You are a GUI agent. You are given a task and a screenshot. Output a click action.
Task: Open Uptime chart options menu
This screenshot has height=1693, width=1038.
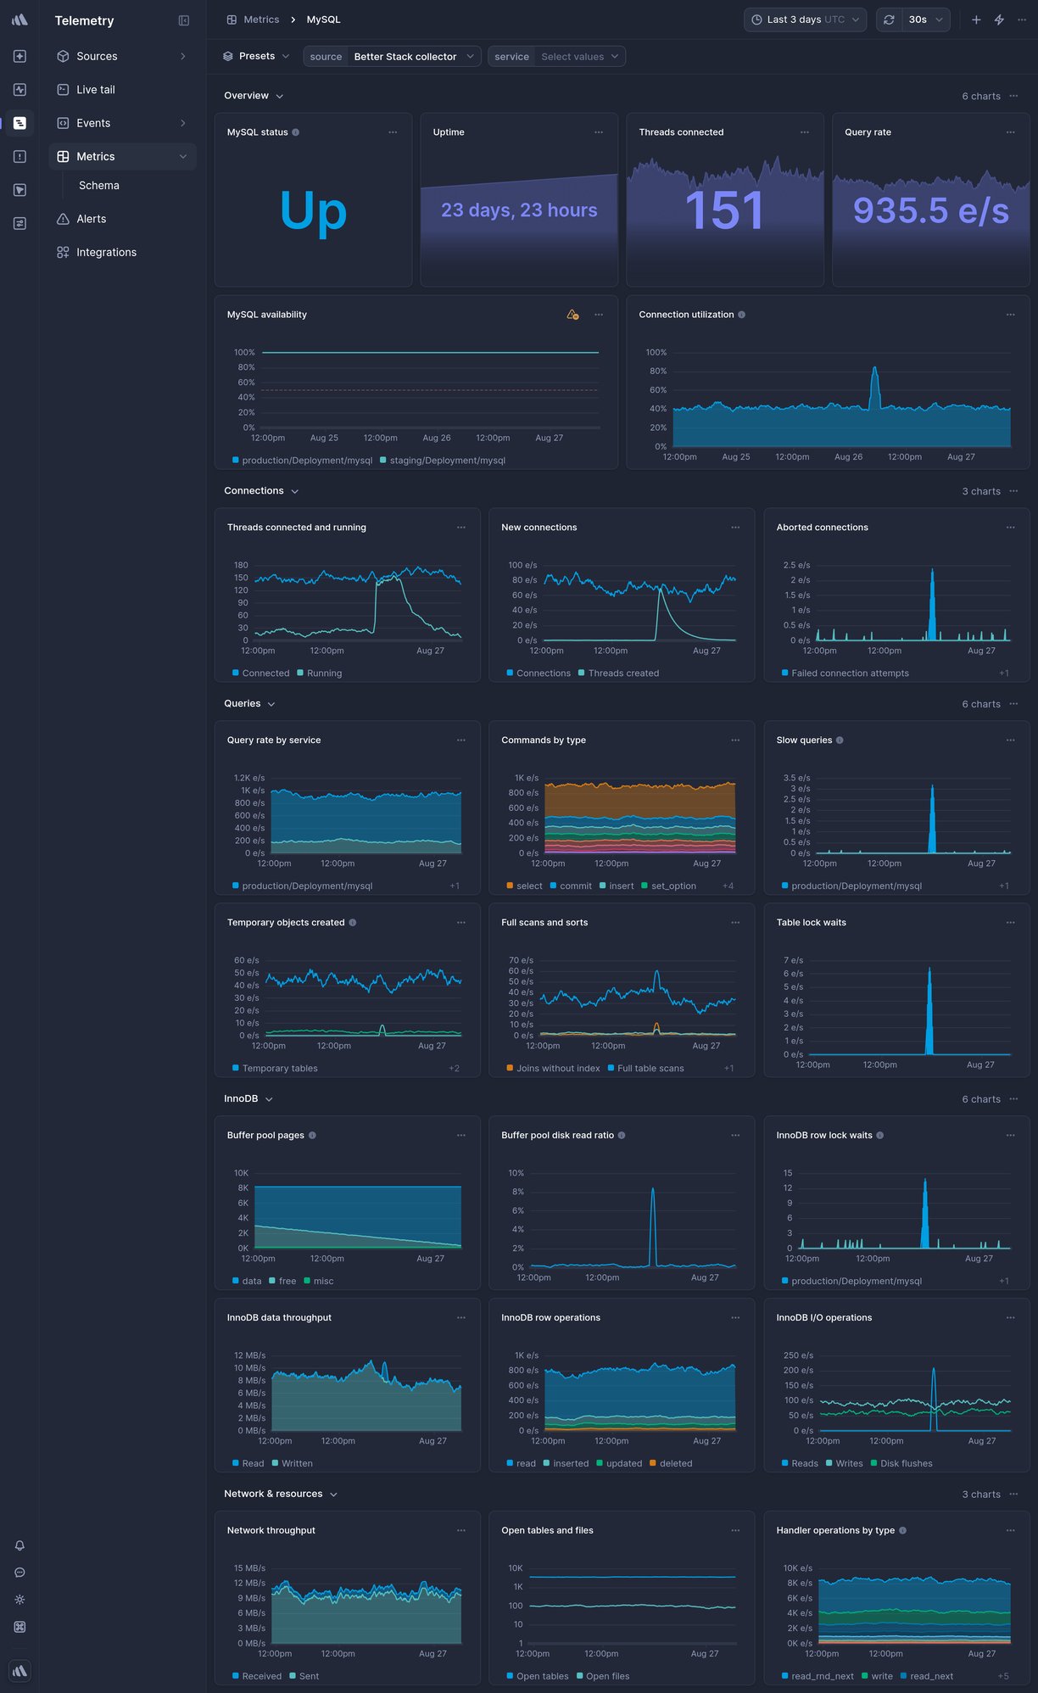(599, 132)
